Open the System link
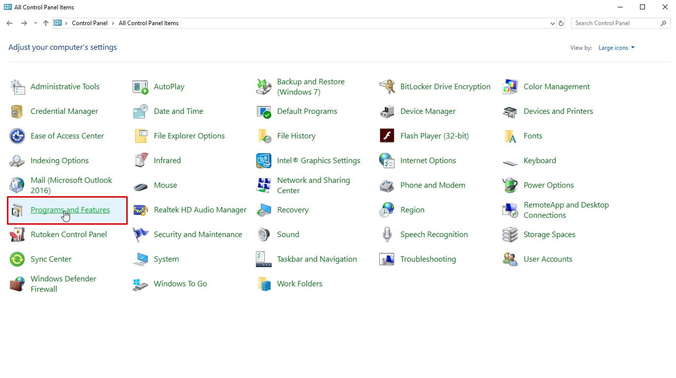 (x=166, y=259)
